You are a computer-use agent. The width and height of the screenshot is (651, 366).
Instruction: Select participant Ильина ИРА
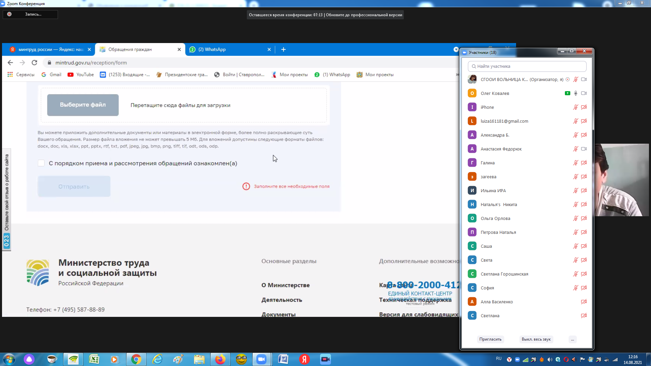(x=527, y=190)
